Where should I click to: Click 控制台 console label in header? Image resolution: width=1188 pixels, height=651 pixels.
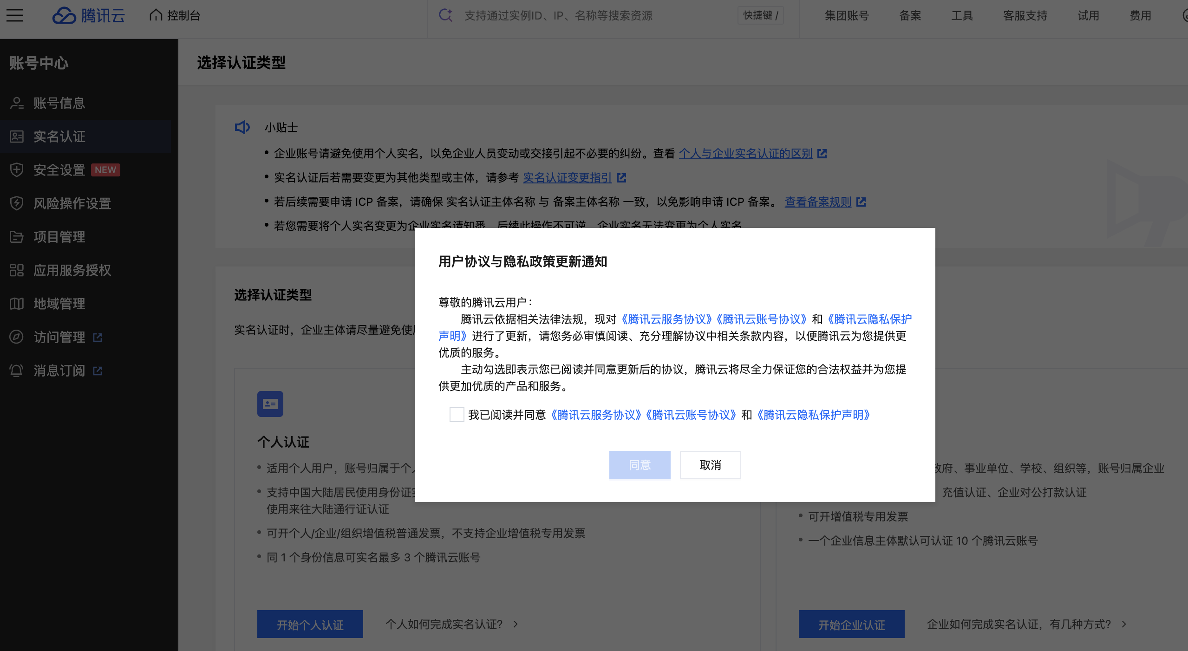click(183, 16)
